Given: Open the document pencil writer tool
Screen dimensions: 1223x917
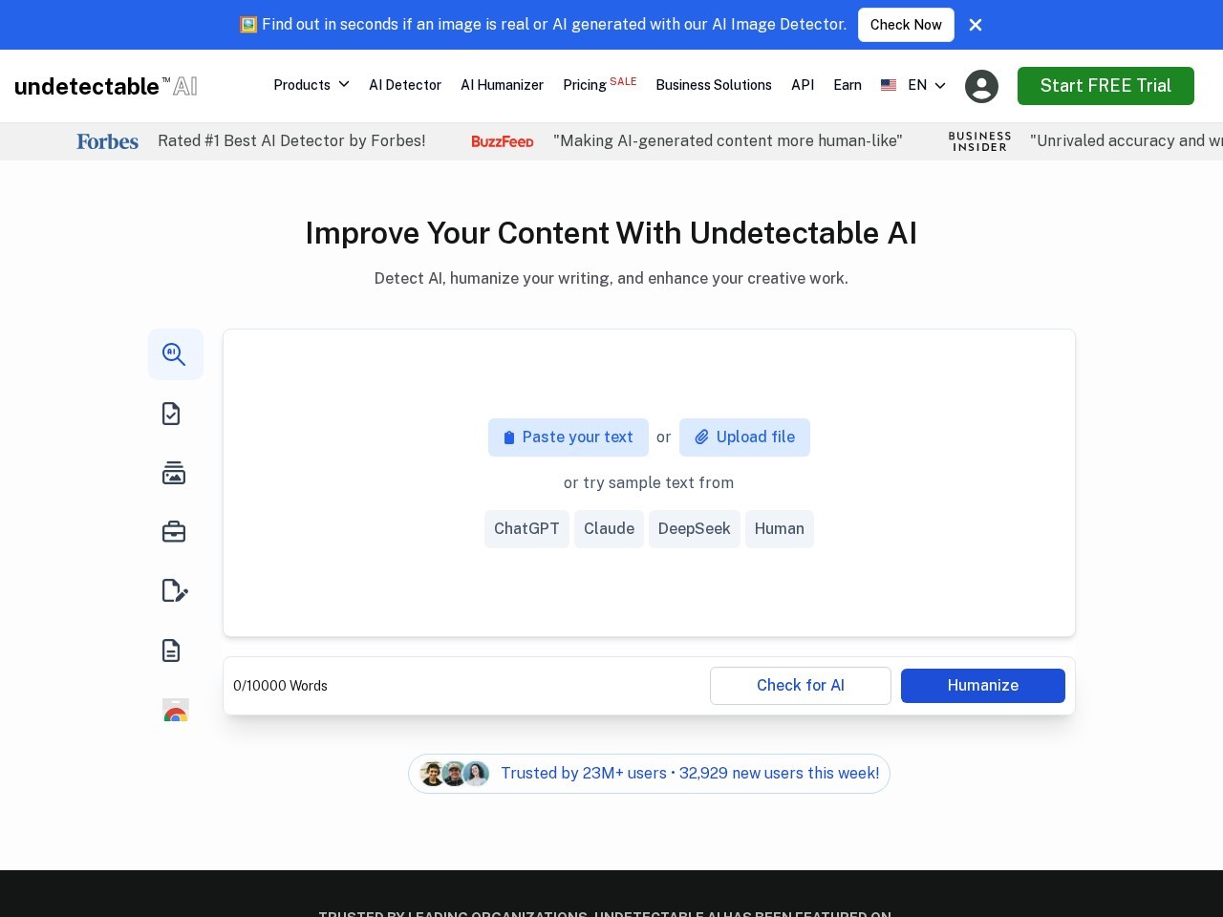Looking at the screenshot, I should pos(175,591).
